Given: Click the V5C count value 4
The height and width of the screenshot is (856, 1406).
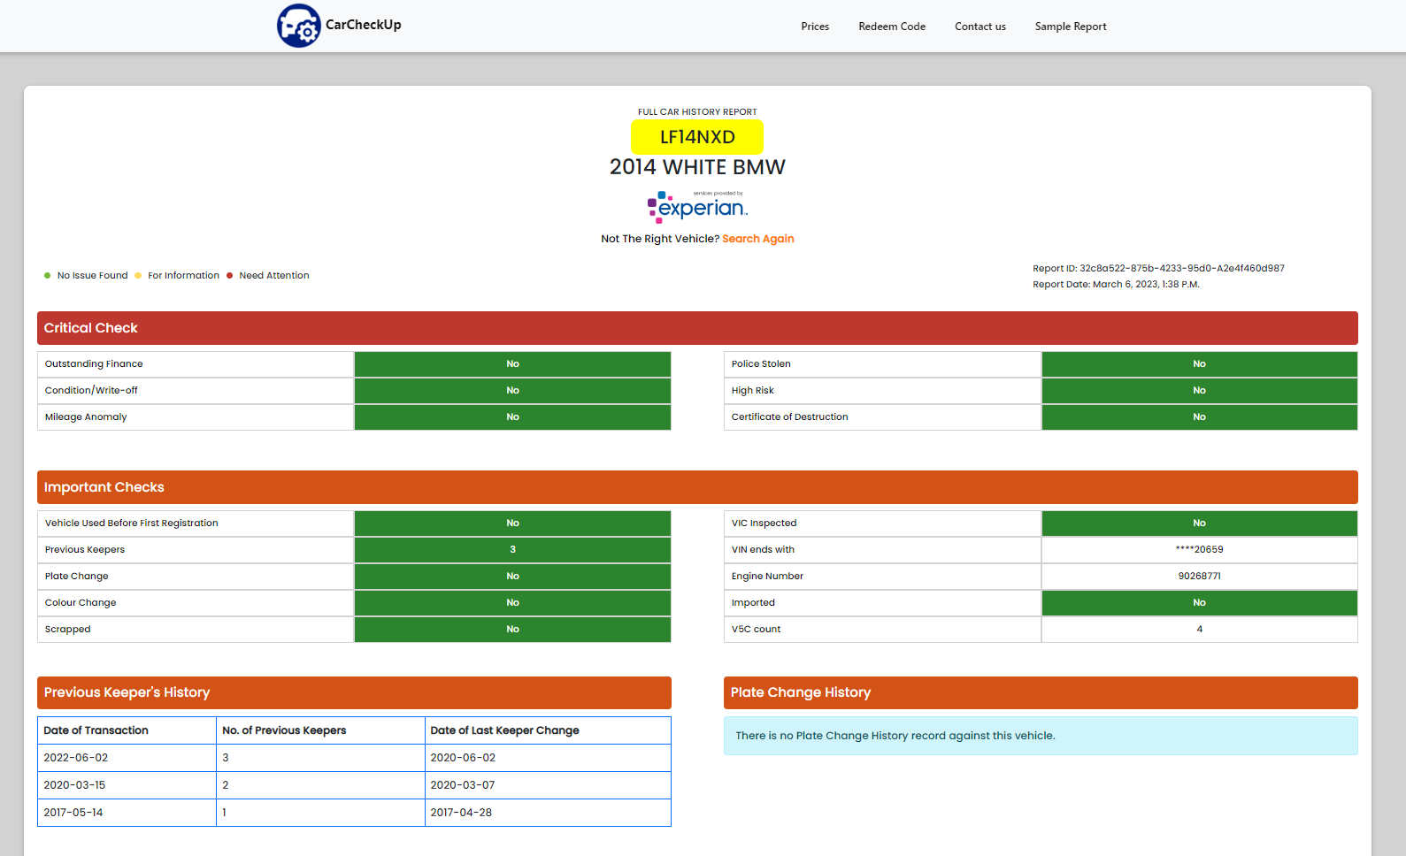Looking at the screenshot, I should point(1199,630).
